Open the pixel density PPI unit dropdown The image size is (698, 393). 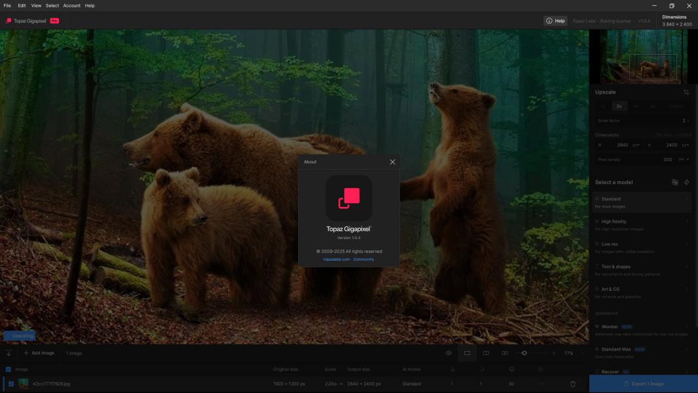point(684,159)
